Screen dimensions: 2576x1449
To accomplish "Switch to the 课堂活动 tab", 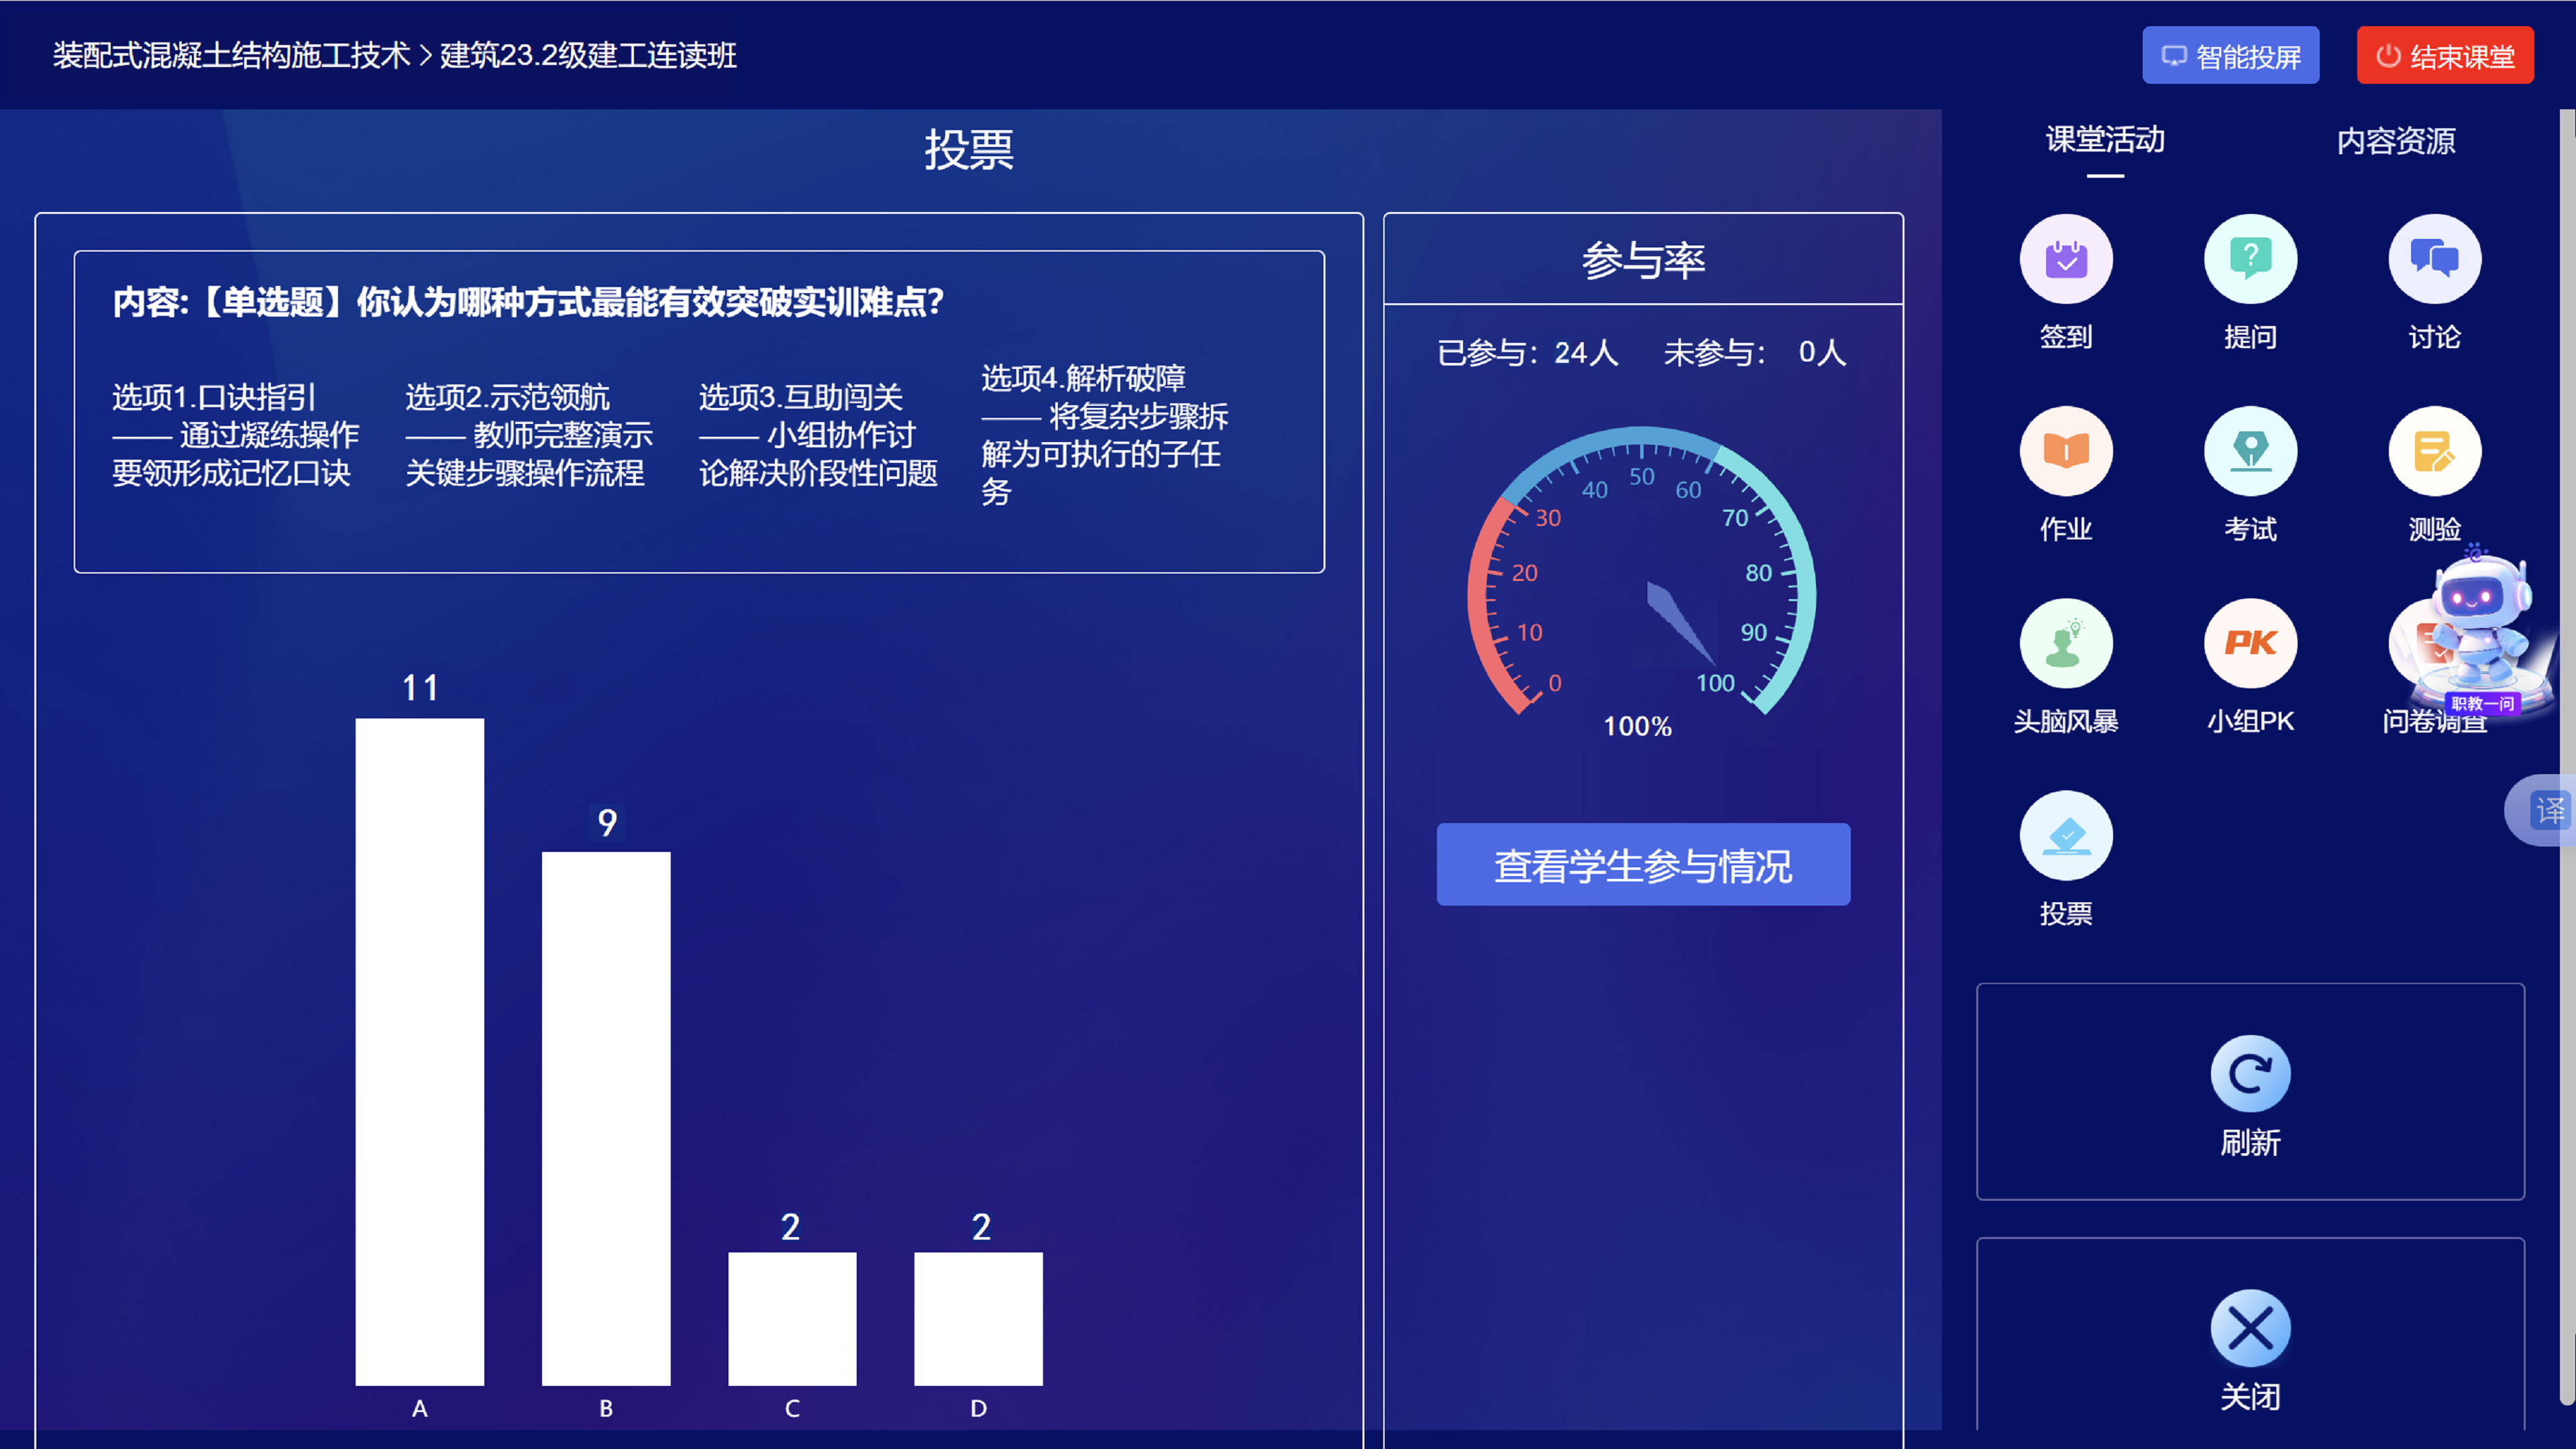I will [x=2105, y=140].
